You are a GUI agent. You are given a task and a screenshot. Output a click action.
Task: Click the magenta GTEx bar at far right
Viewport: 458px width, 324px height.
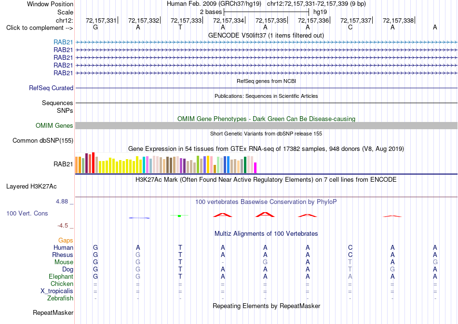pos(256,168)
